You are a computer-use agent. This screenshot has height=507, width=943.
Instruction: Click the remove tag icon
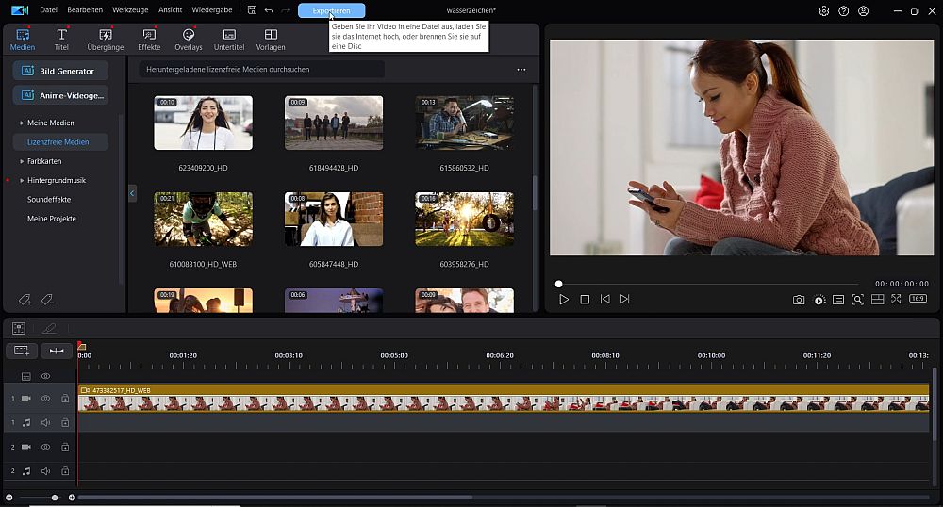(47, 299)
